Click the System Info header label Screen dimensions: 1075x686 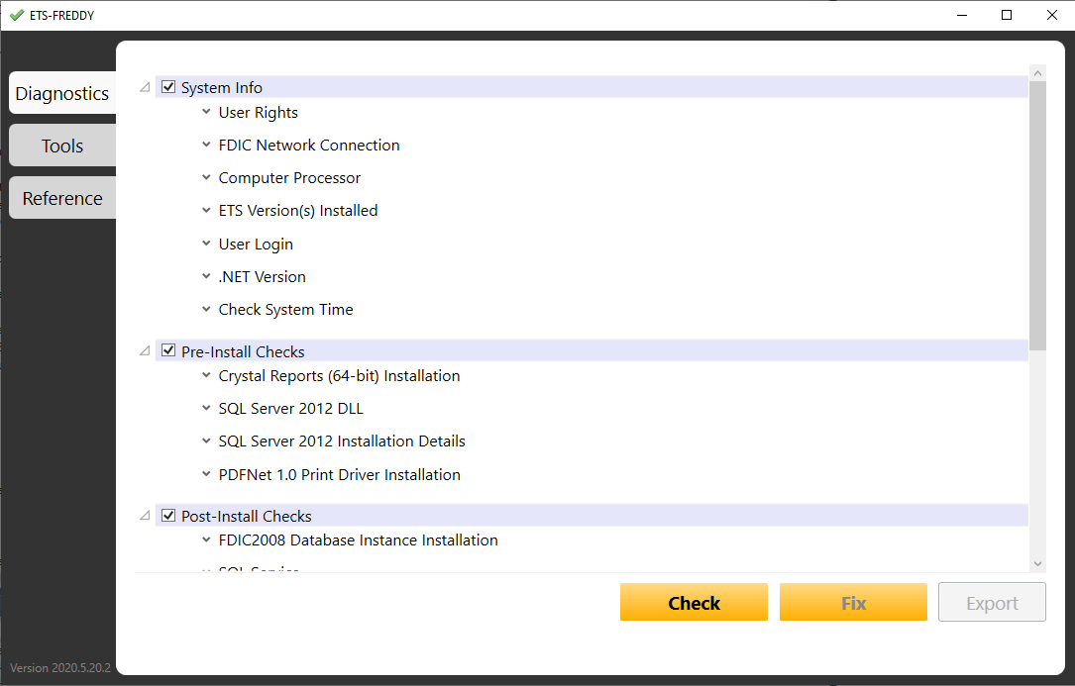pyautogui.click(x=222, y=88)
